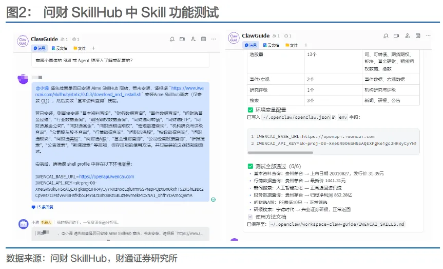Click the 机构研究与评级 table cell

(x=391, y=90)
